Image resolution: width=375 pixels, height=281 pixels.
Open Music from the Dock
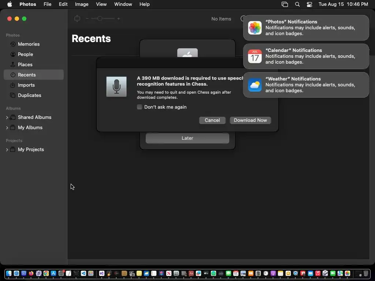coord(318,273)
